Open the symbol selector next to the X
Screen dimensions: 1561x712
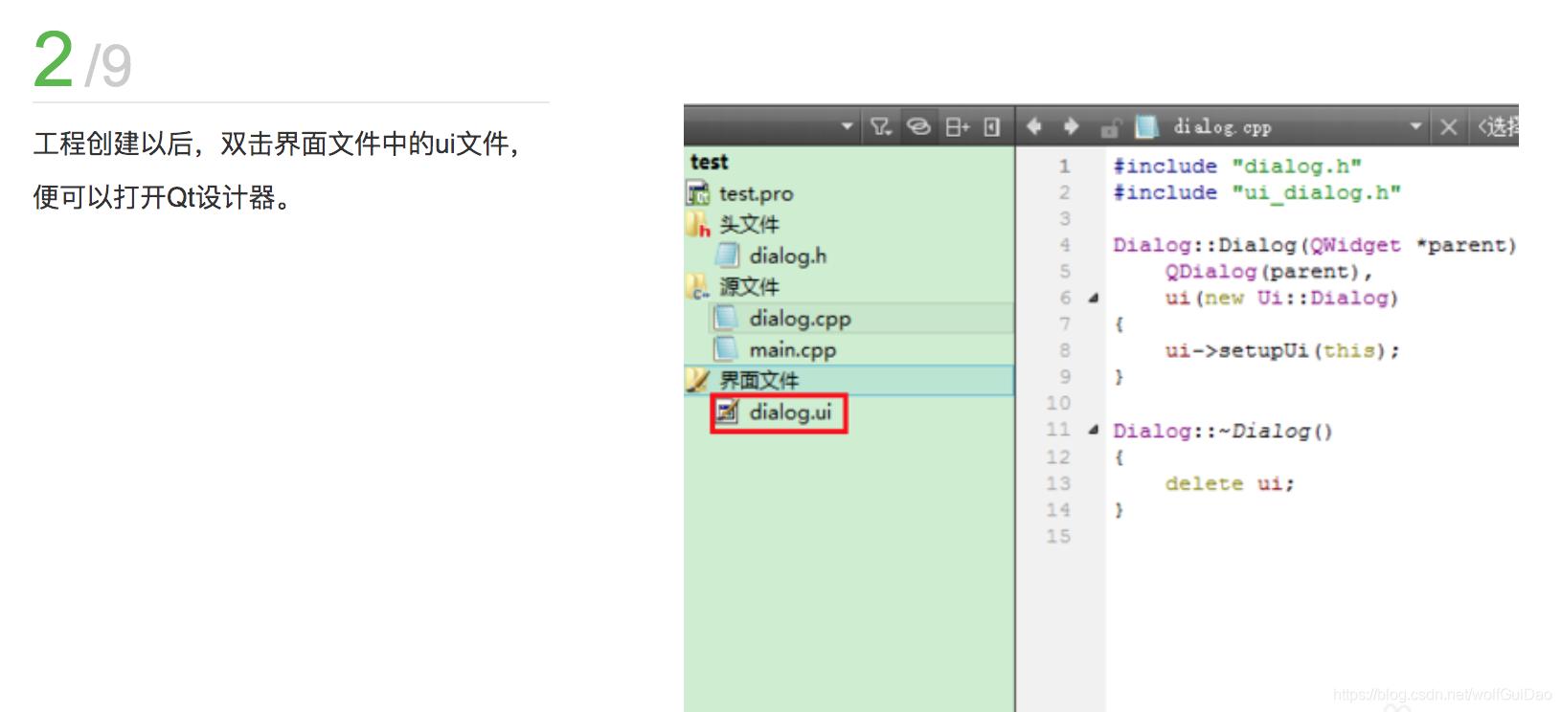pyautogui.click(x=1498, y=126)
